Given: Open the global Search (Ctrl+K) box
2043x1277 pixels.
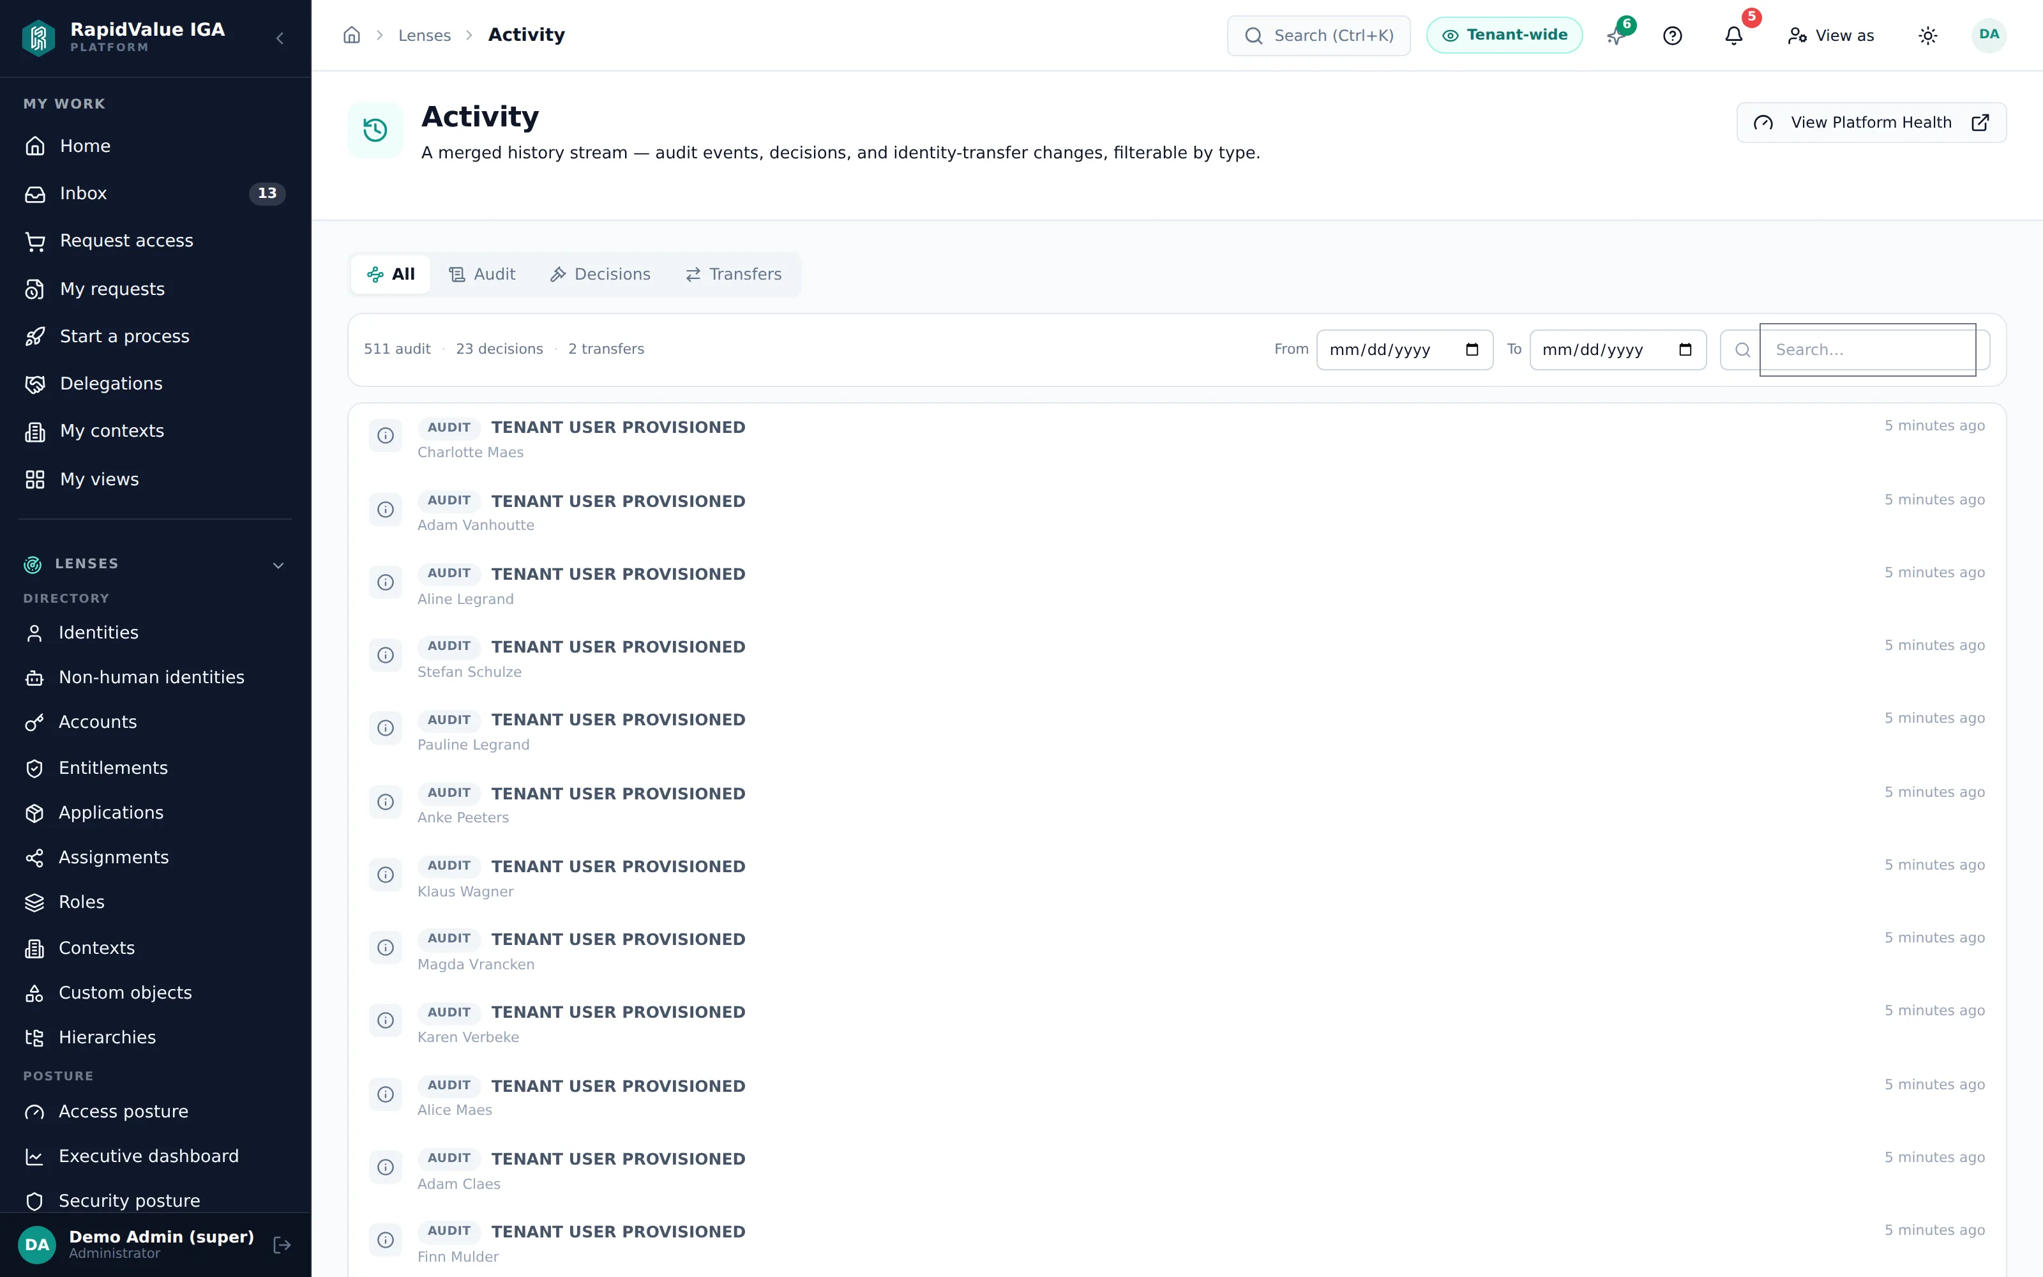Looking at the screenshot, I should click(x=1318, y=36).
